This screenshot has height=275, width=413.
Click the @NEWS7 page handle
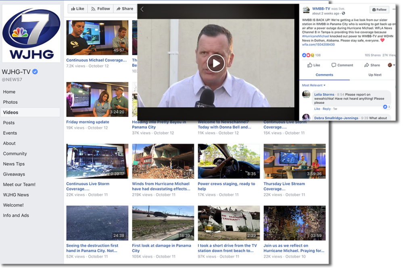[12, 80]
